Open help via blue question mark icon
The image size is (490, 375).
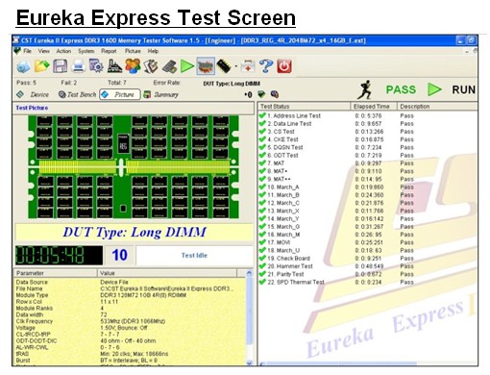click(266, 66)
